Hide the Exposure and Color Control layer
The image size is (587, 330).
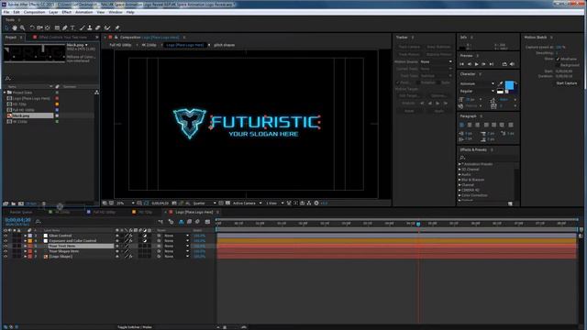click(6, 241)
